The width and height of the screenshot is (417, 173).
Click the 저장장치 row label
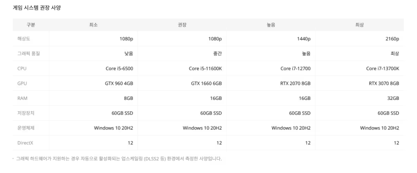click(x=26, y=113)
